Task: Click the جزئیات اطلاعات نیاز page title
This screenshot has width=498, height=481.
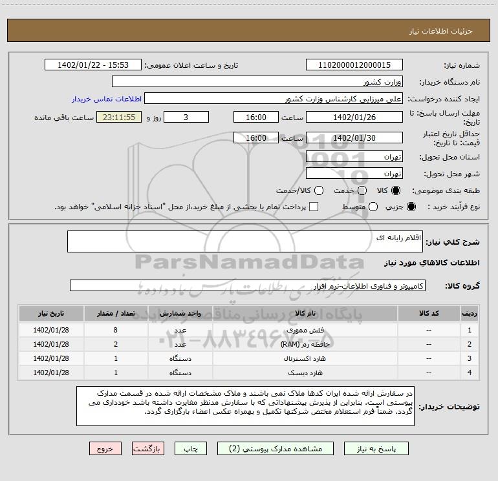Action: coord(440,31)
